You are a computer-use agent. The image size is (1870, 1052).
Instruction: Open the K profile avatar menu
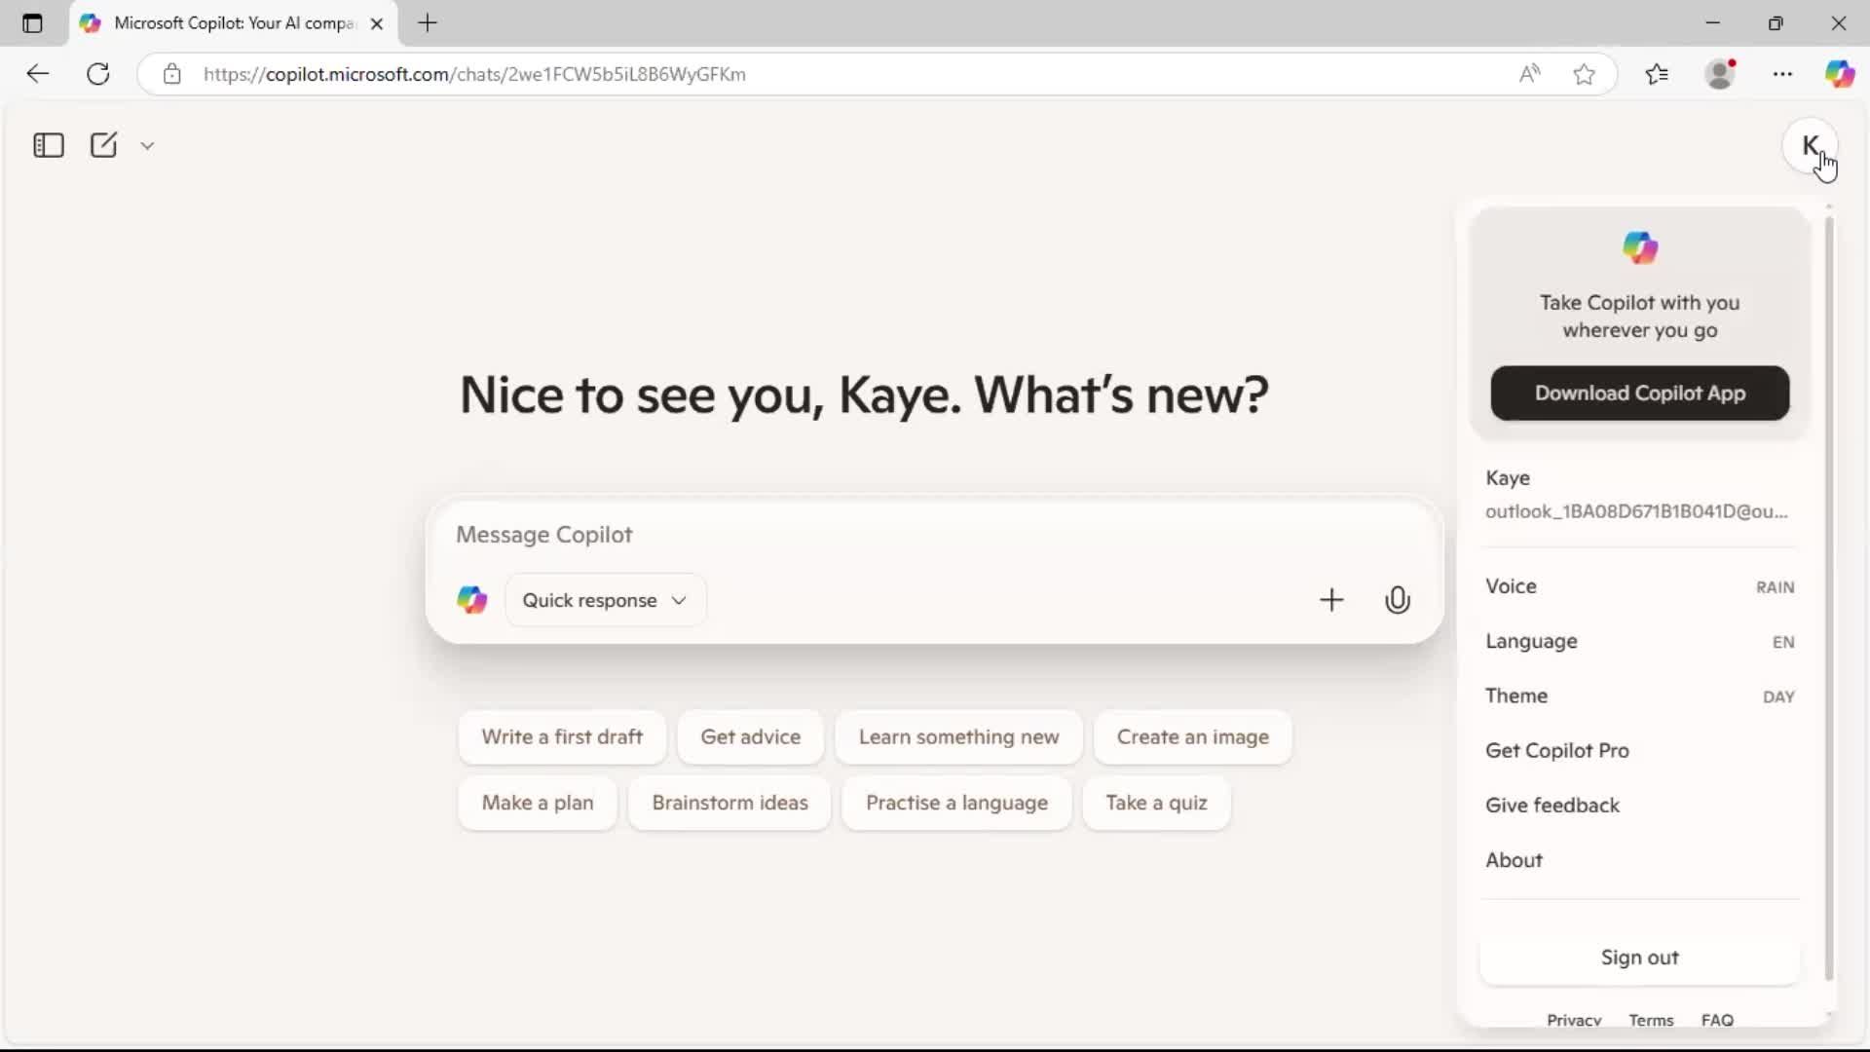(1810, 146)
